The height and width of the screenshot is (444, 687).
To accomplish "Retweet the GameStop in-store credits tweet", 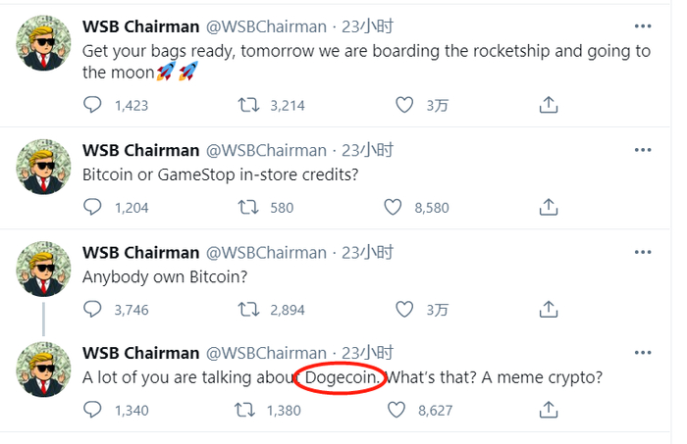I will (249, 207).
